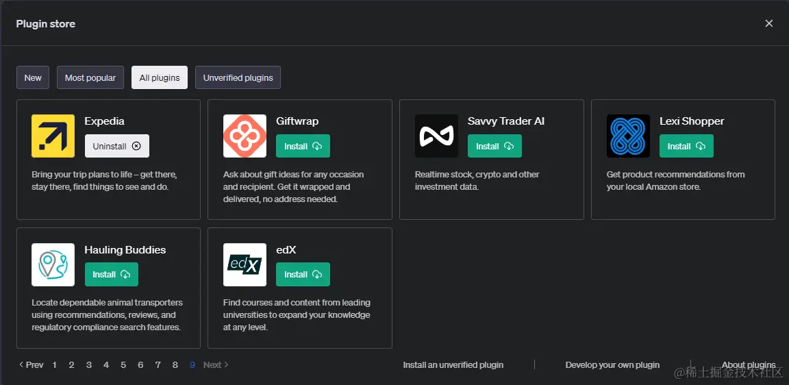Uninstall the Expedia plugin
The width and height of the screenshot is (789, 385).
click(x=116, y=146)
